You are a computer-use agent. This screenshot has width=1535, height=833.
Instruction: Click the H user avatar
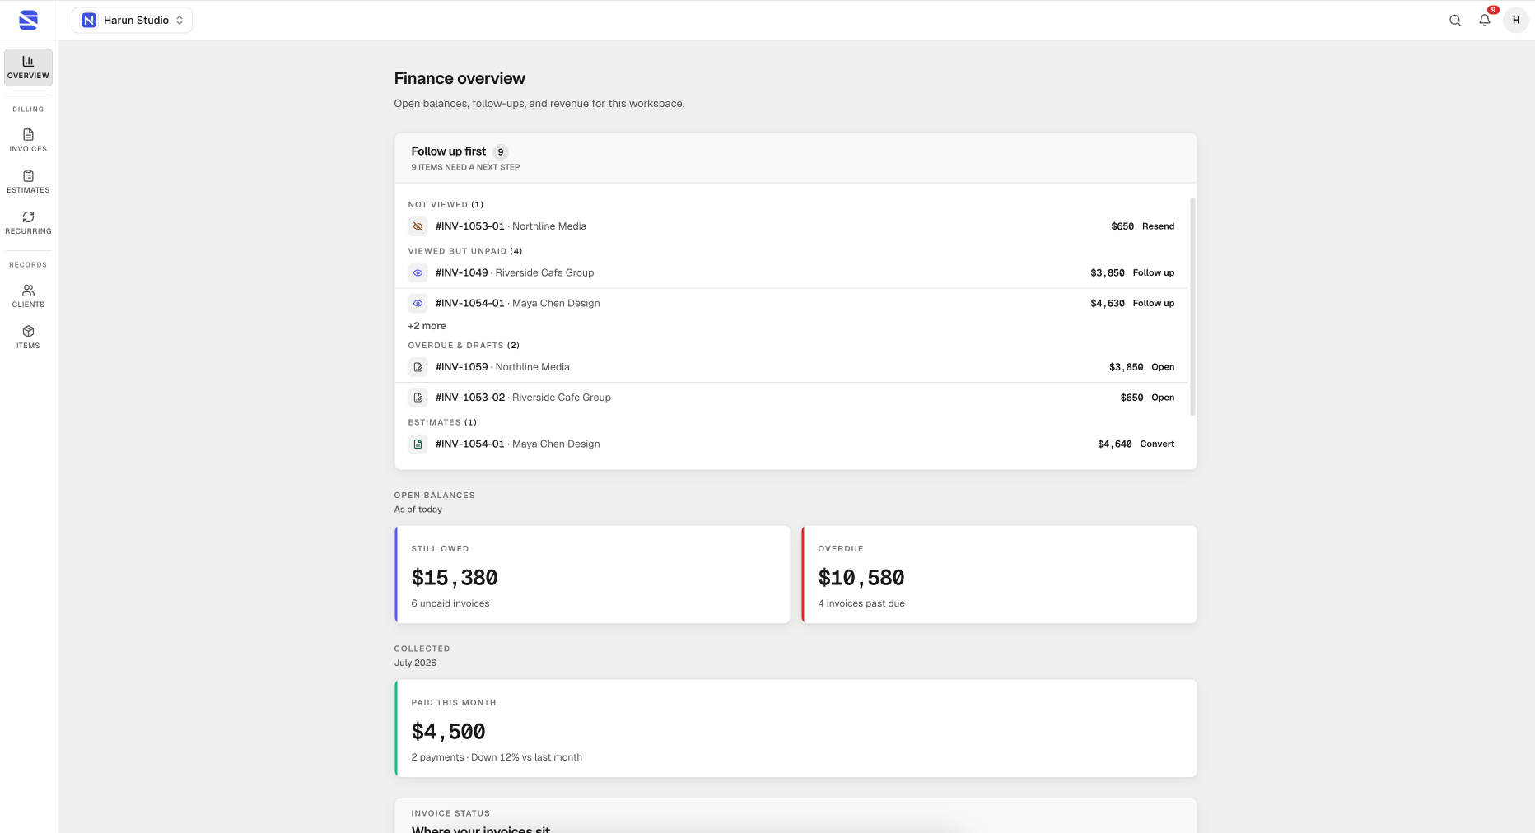pyautogui.click(x=1516, y=21)
